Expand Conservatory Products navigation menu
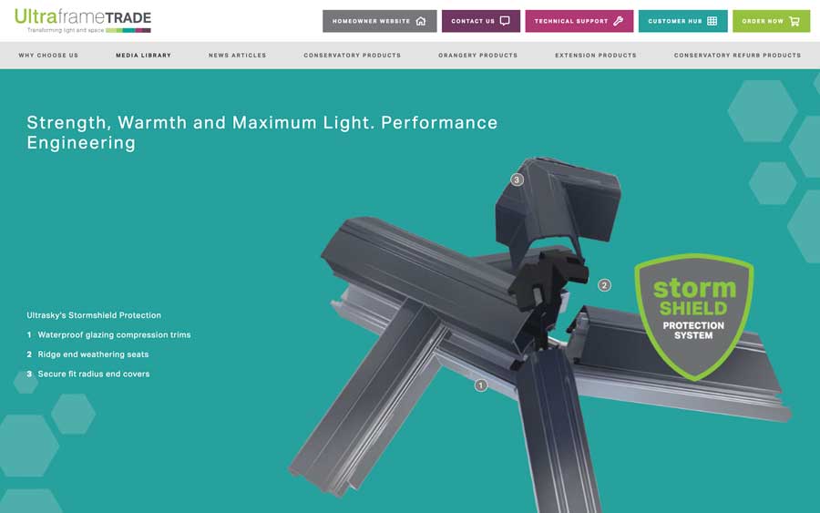The width and height of the screenshot is (820, 513). 352,56
